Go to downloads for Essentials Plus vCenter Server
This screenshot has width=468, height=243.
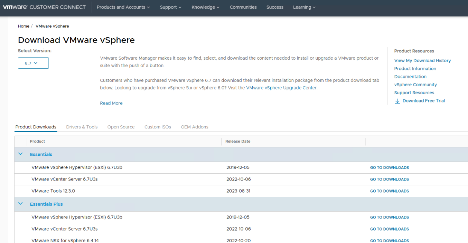[x=390, y=229]
